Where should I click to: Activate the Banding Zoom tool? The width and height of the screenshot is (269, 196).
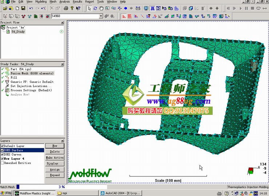[107, 8]
